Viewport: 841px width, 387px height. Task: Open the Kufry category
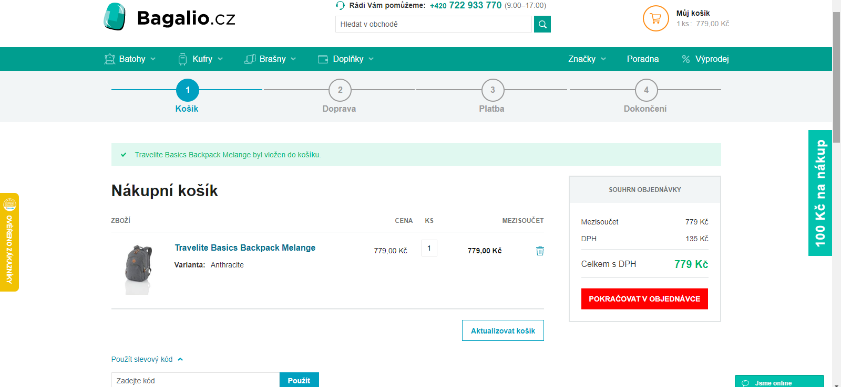(202, 59)
